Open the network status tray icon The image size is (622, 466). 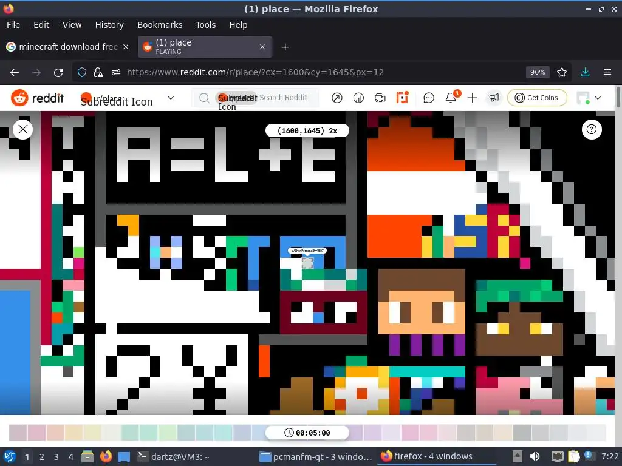[x=557, y=456]
